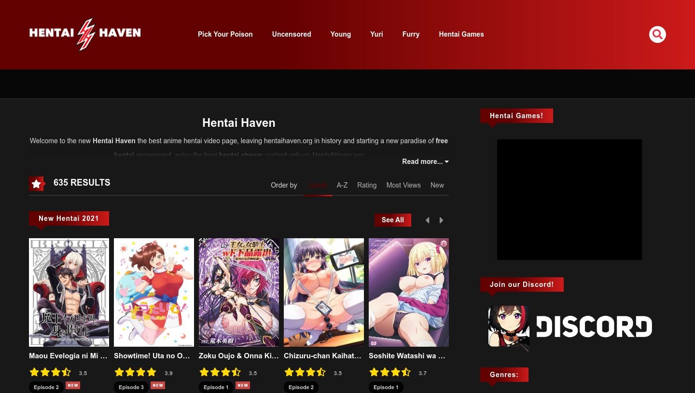This screenshot has width=695, height=393.
Task: Click the star rating under Chizuru-chan Kaihat
Action: (305, 372)
